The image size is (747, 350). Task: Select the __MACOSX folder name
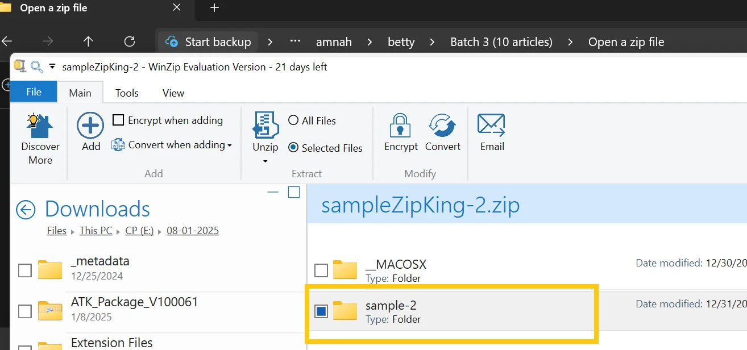396,264
